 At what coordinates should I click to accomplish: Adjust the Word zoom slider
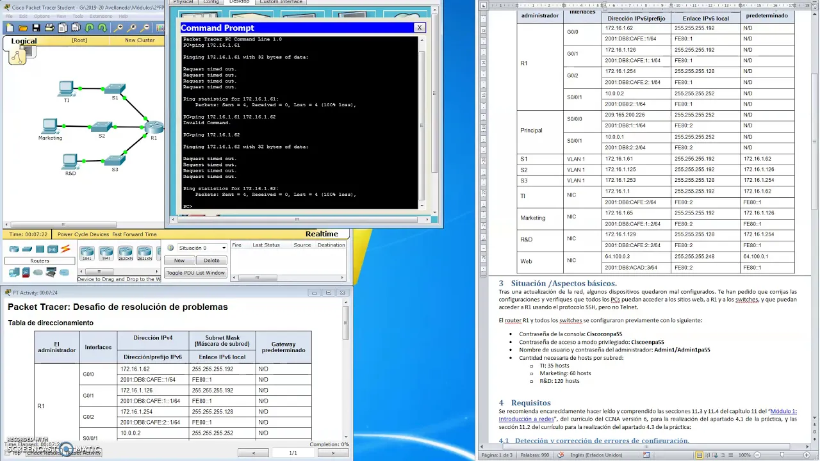(x=782, y=455)
